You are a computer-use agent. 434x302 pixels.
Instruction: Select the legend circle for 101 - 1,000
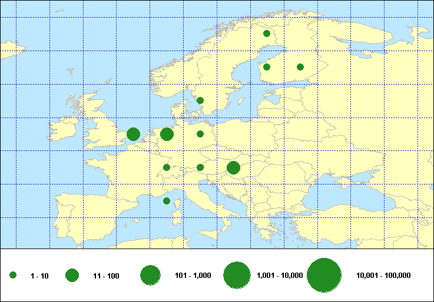point(151,276)
